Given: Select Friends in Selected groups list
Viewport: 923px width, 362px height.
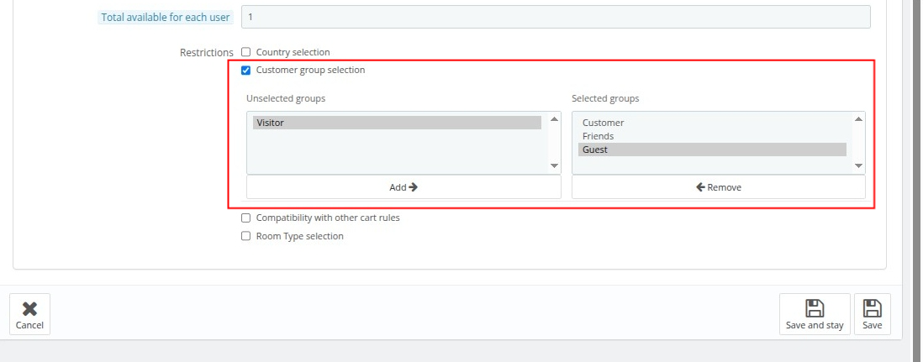Looking at the screenshot, I should tap(711, 136).
